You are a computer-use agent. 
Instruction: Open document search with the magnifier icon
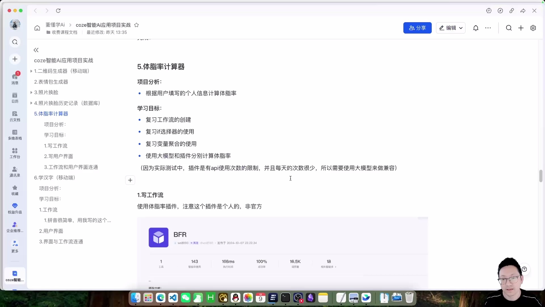click(x=509, y=28)
